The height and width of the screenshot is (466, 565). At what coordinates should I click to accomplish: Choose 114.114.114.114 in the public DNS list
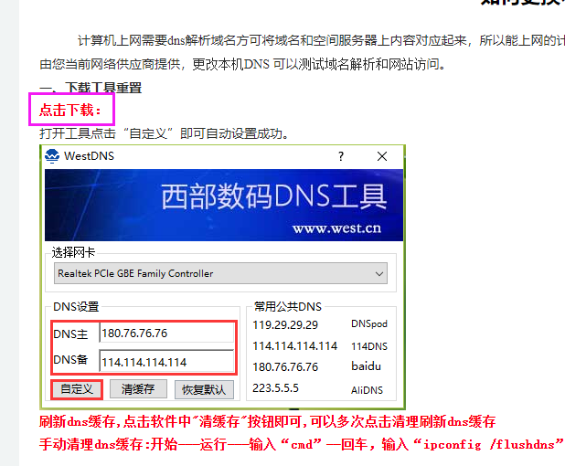(294, 346)
